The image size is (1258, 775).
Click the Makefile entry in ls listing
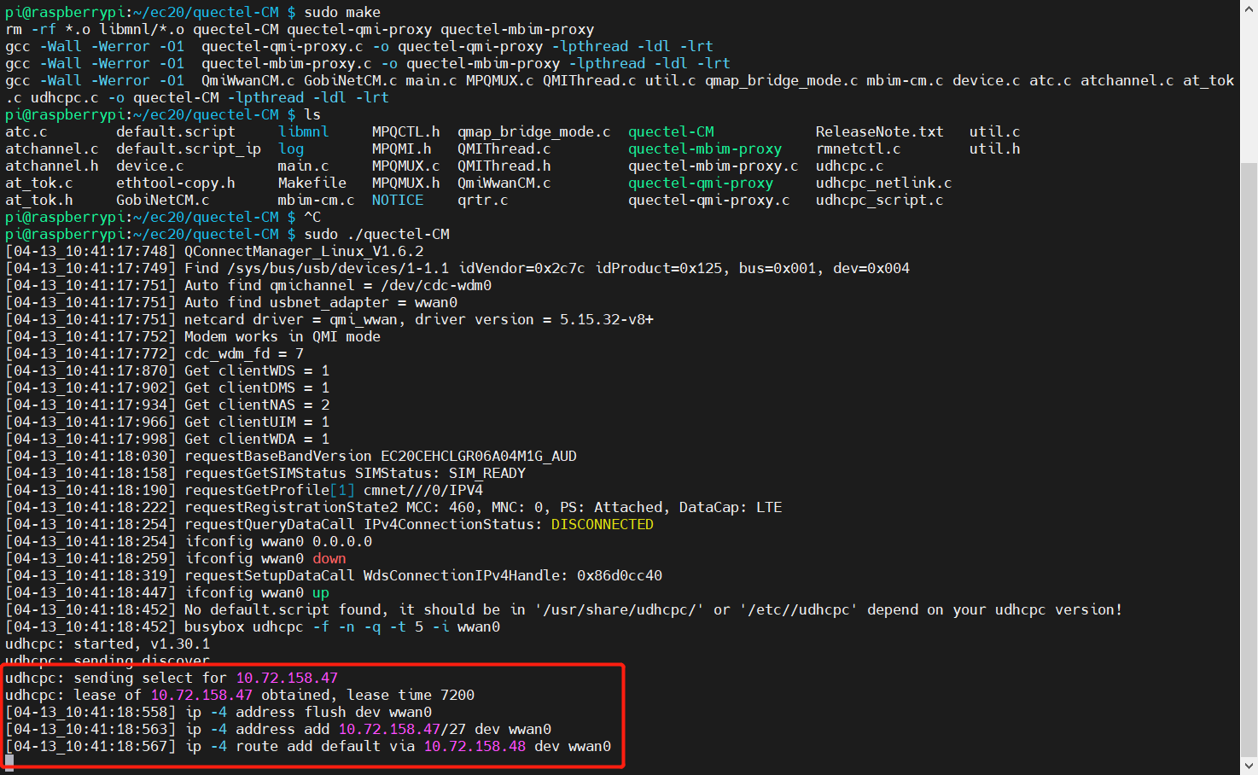pos(312,183)
